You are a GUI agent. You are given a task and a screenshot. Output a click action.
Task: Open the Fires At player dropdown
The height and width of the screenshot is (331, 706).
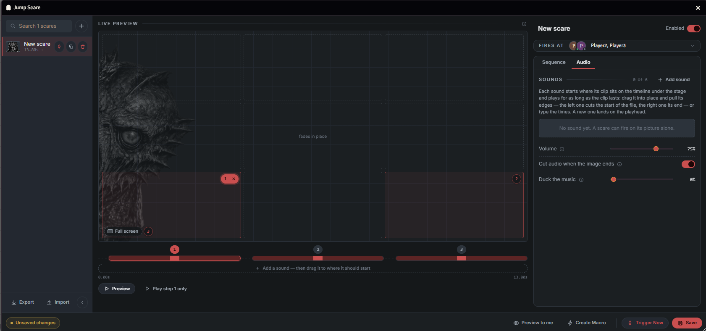click(x=617, y=46)
